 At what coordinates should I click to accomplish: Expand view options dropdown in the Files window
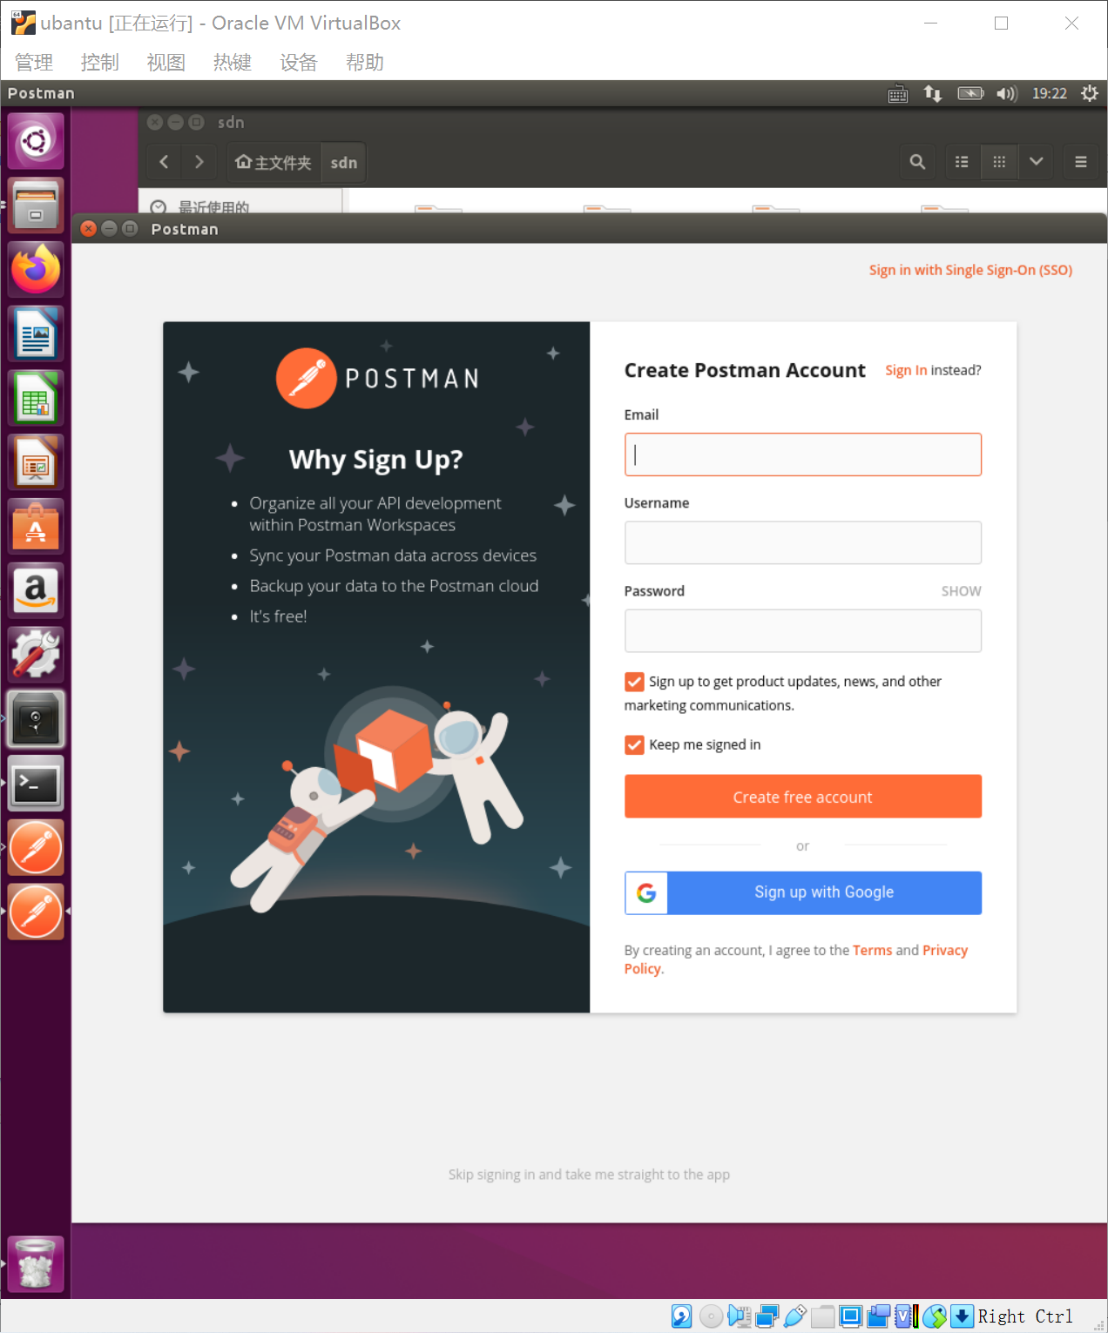tap(1036, 162)
